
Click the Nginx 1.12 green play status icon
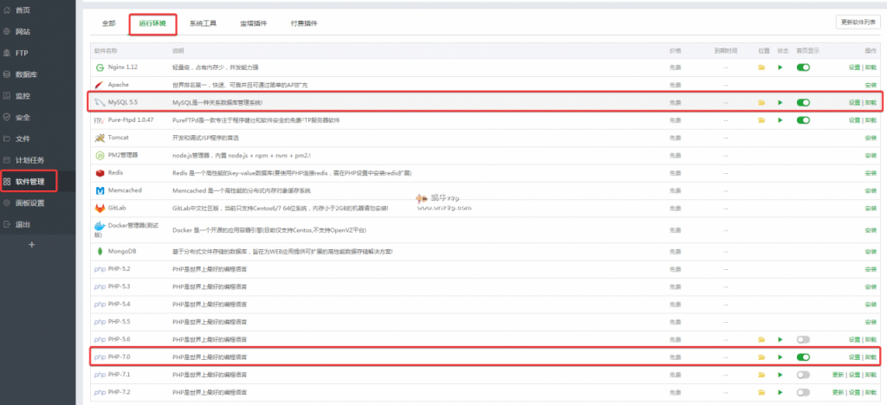coord(780,67)
